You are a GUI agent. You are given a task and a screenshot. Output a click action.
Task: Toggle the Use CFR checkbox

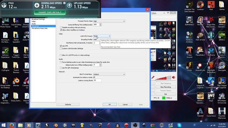tap(61, 46)
